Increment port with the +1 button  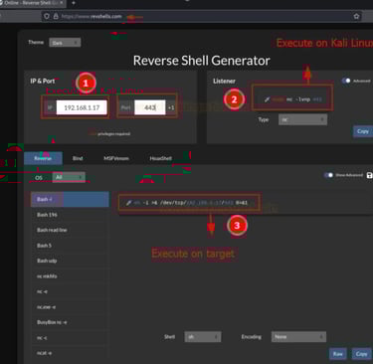point(171,107)
